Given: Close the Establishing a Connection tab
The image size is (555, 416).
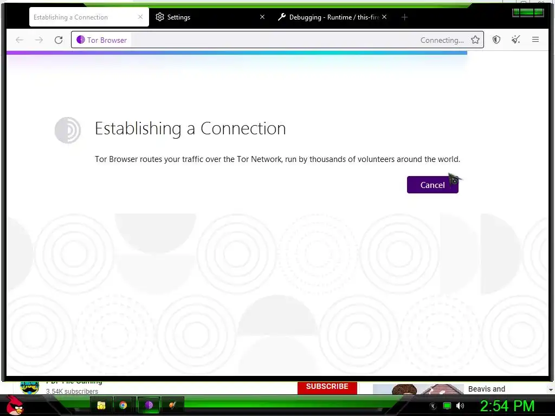Looking at the screenshot, I should tap(140, 17).
